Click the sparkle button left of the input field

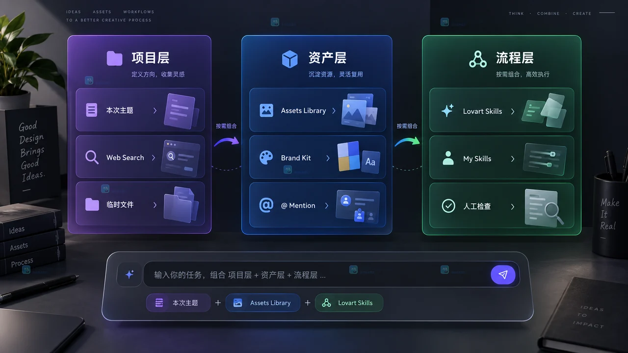[130, 275]
